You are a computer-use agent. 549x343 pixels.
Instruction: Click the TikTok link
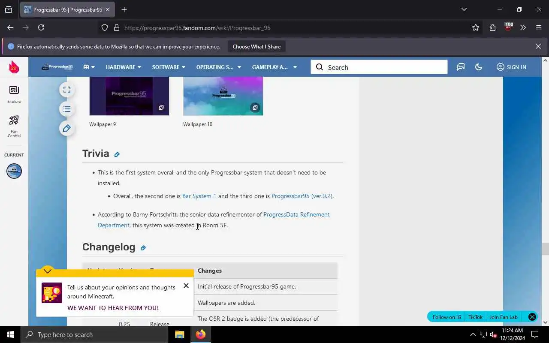tap(475, 317)
